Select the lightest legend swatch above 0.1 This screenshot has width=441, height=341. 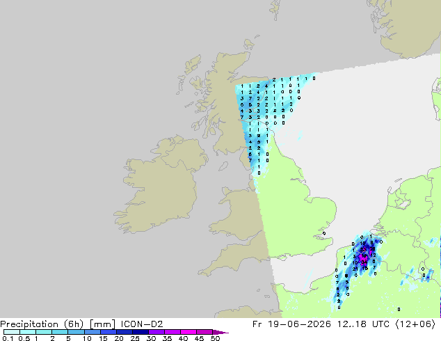12,332
